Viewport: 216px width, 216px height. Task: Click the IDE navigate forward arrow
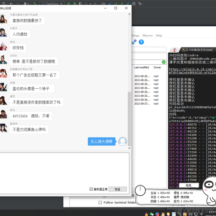click(17, 3)
